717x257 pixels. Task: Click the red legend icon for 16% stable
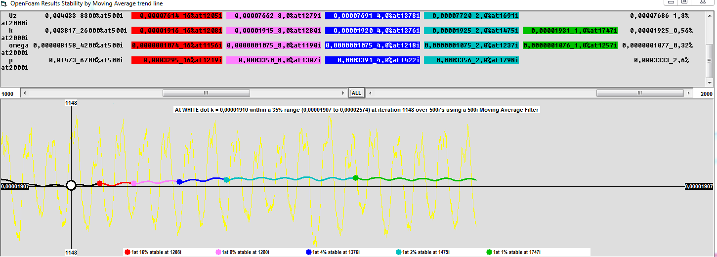[127, 252]
